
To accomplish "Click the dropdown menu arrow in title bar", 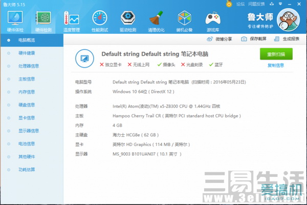I will coord(280,4).
